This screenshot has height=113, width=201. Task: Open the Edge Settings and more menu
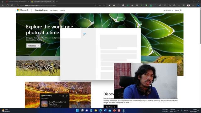tap(193, 5)
